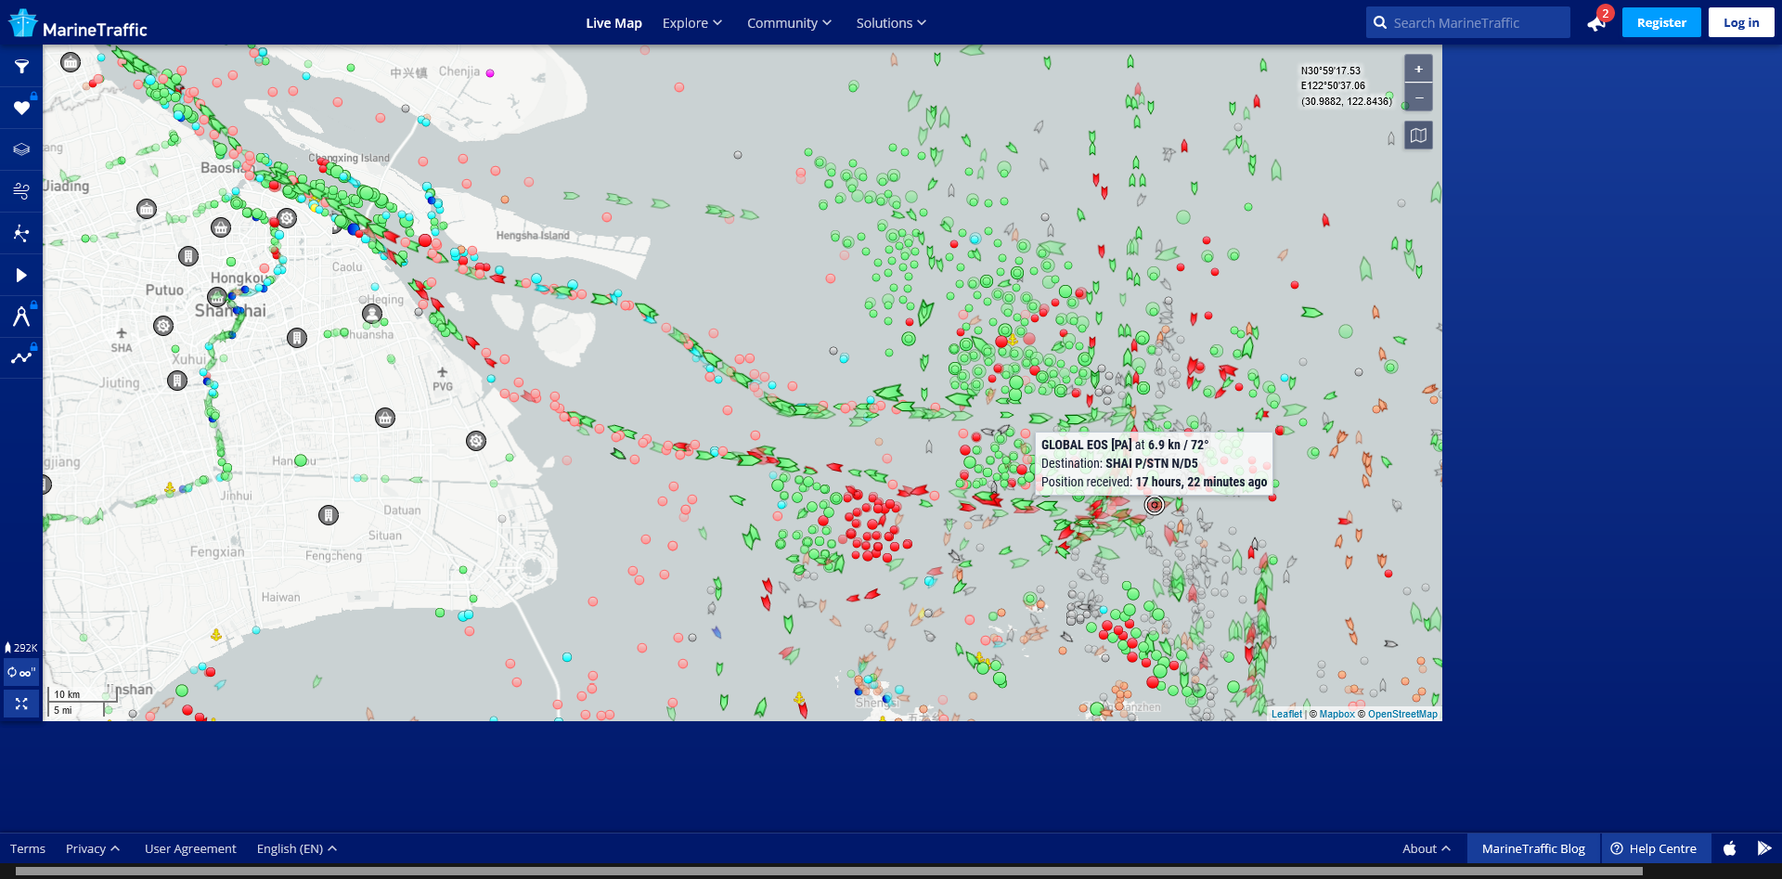Expand the Explore menu
1782x879 pixels.
(x=691, y=23)
